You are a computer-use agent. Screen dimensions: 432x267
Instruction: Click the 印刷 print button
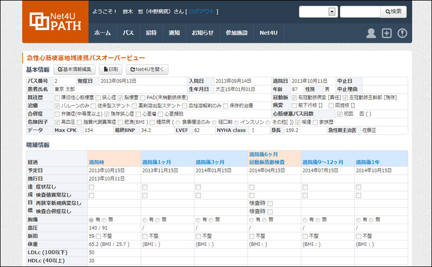111,69
